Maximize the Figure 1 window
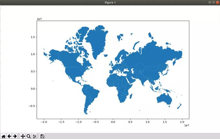This screenshot has width=220, height=139. coord(213,2)
